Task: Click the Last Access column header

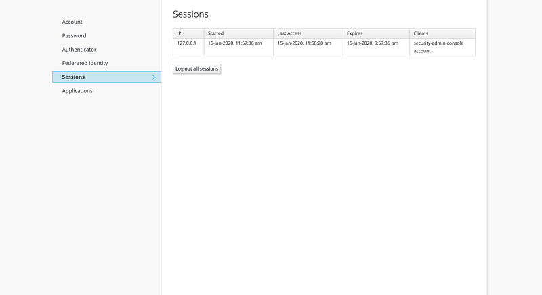Action: coord(308,33)
